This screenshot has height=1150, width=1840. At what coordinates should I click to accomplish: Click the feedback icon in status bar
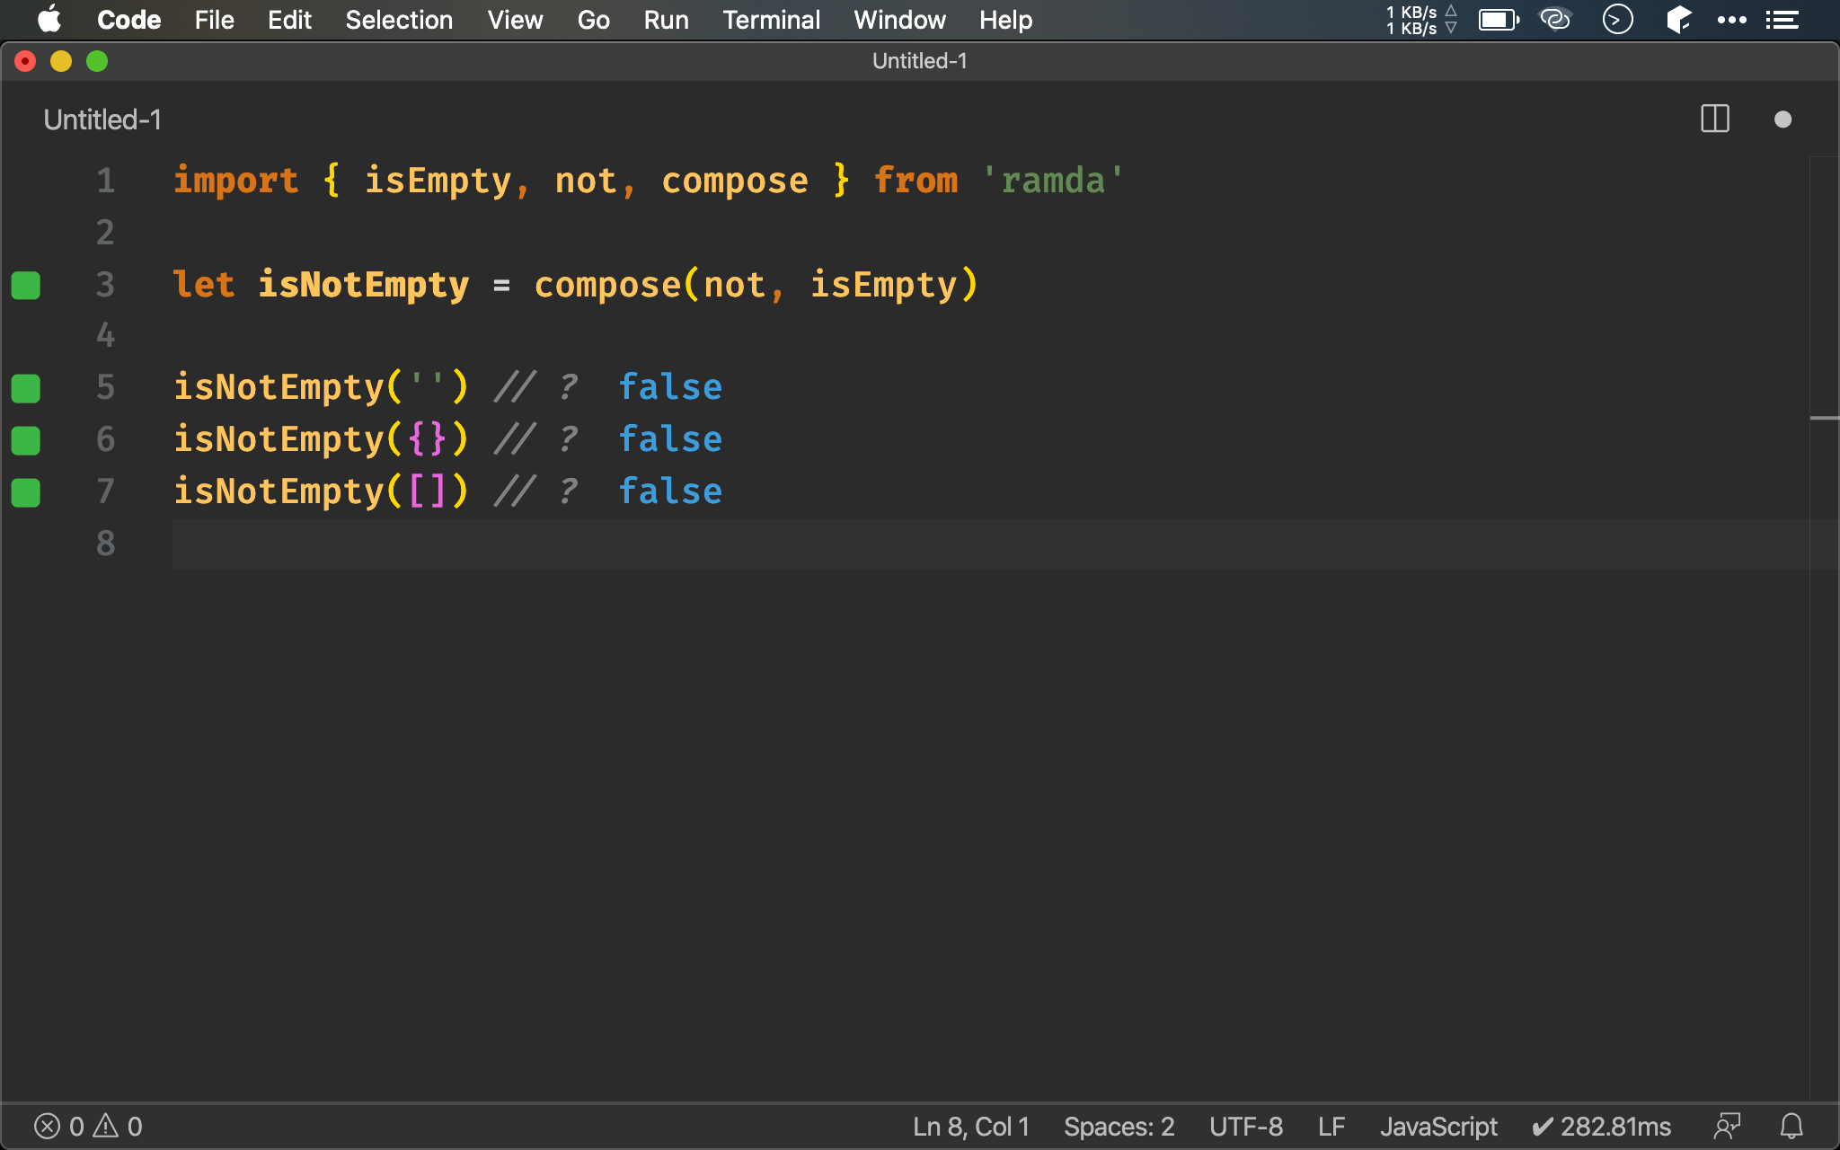pyautogui.click(x=1727, y=1127)
